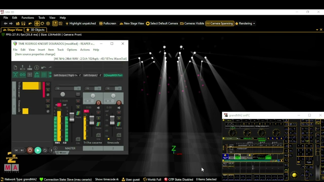Screen dimensions: 324x182
Task: Click the record button in REAPER transport
Action: (x=30, y=150)
